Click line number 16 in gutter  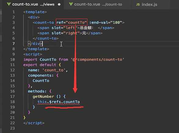pos(13,91)
